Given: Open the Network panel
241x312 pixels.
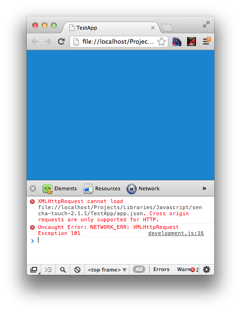Looking at the screenshot, I should (143, 188).
